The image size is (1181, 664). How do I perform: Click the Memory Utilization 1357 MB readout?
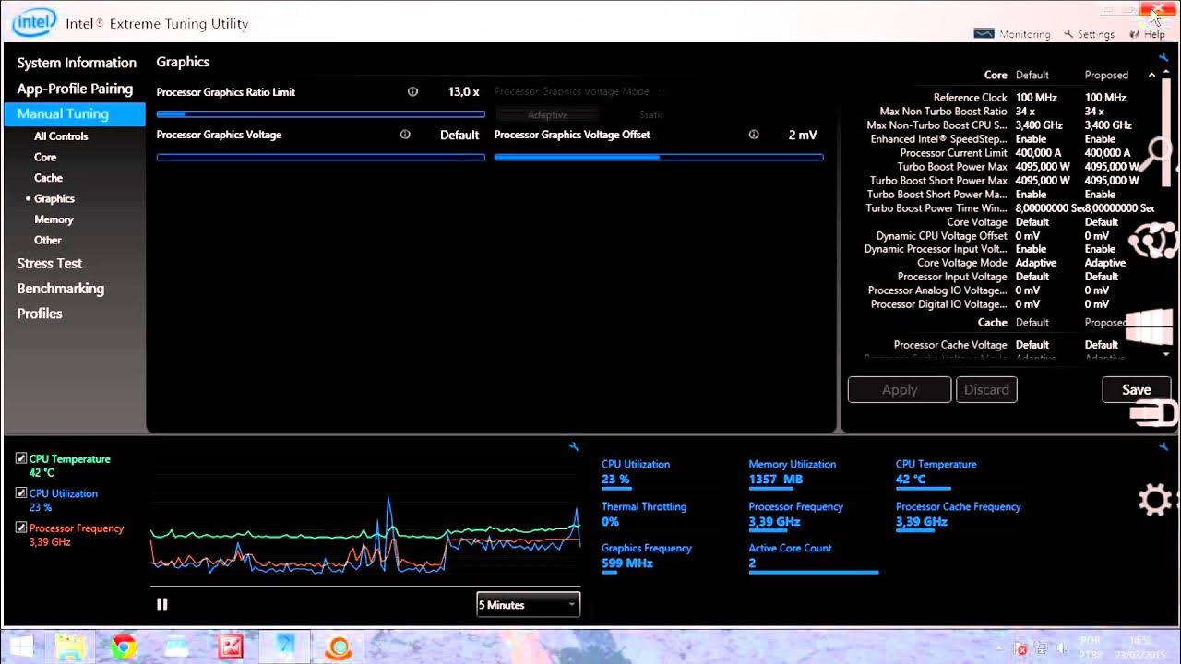click(x=793, y=473)
